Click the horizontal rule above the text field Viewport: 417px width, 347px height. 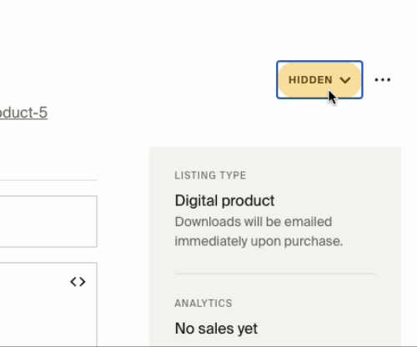(x=48, y=180)
